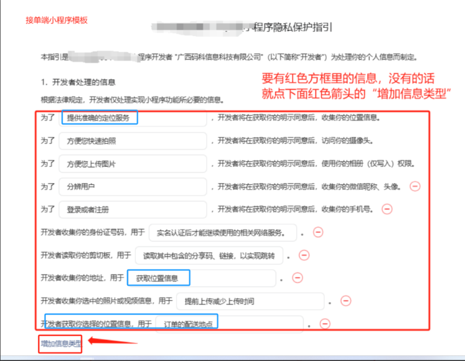Click the 增加信息类型 link
This screenshot has height=361, width=465.
[x=61, y=343]
